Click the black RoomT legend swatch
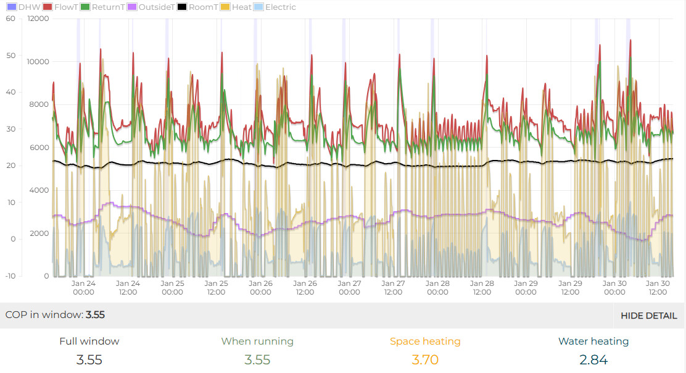 coord(181,7)
